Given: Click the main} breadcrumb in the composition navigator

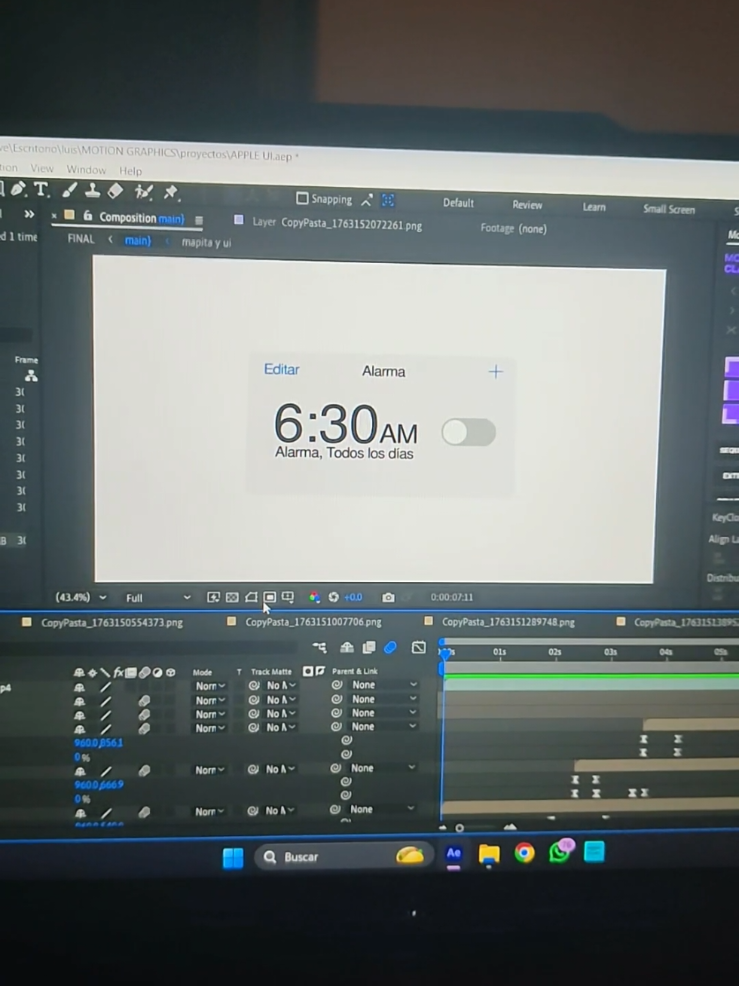Looking at the screenshot, I should pos(137,240).
